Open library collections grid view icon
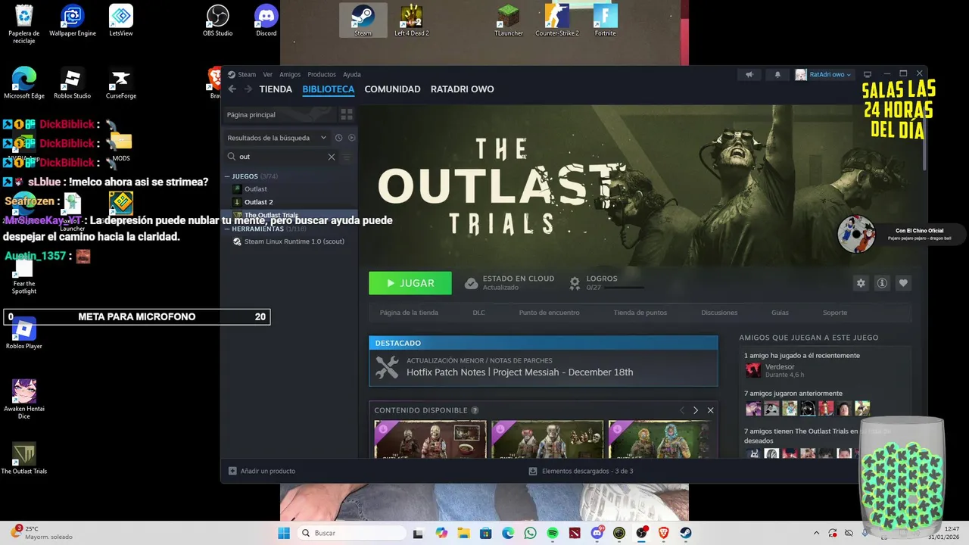Screen dimensions: 969x545 pyautogui.click(x=347, y=114)
